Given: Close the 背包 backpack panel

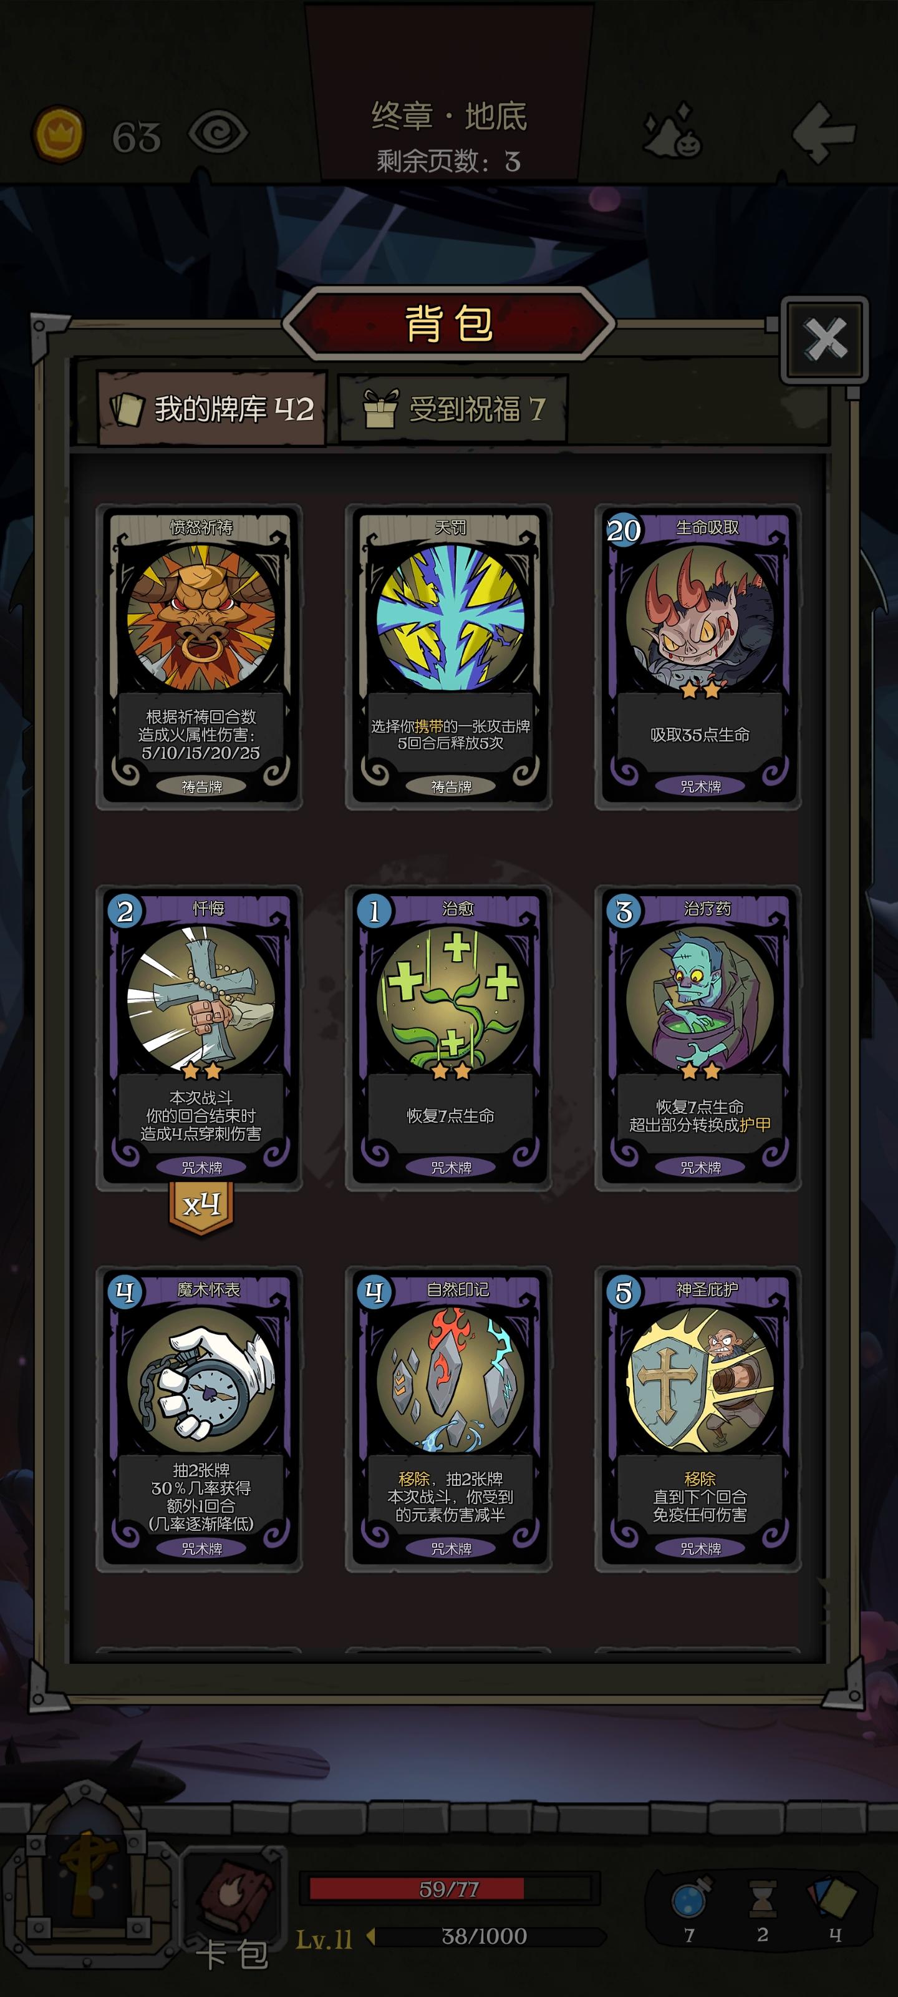Looking at the screenshot, I should (824, 339).
